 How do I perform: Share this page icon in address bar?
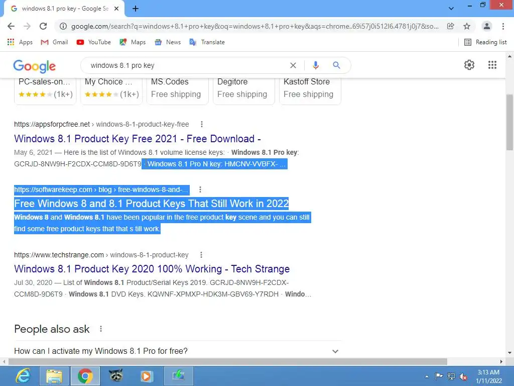450,26
